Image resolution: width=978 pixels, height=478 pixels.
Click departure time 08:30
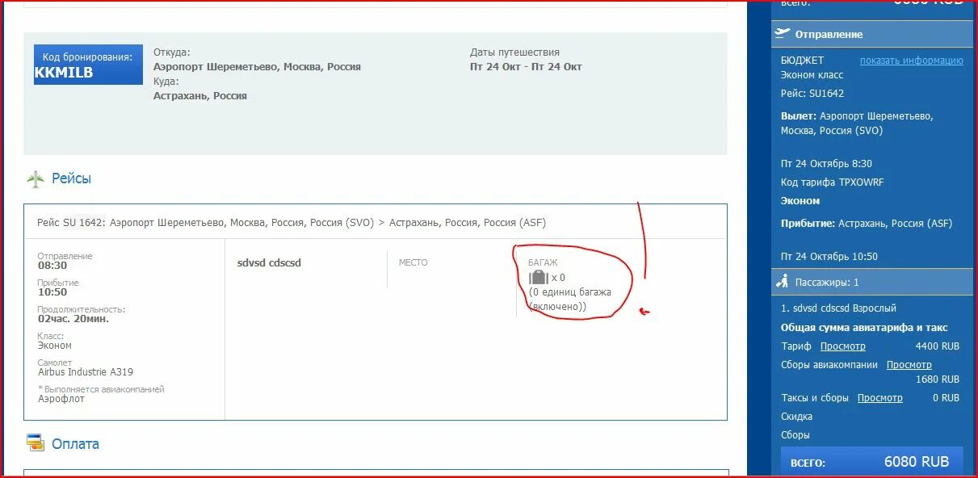point(52,266)
